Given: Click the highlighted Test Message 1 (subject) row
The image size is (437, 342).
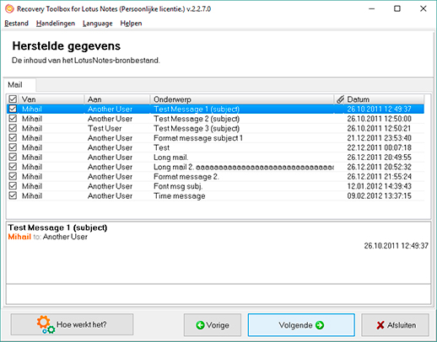Looking at the screenshot, I should pyautogui.click(x=215, y=109).
